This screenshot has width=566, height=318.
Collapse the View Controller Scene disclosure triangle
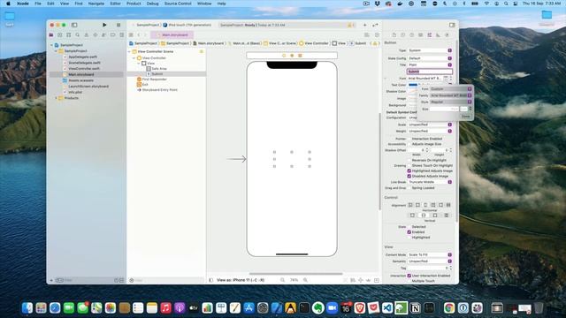pos(130,51)
